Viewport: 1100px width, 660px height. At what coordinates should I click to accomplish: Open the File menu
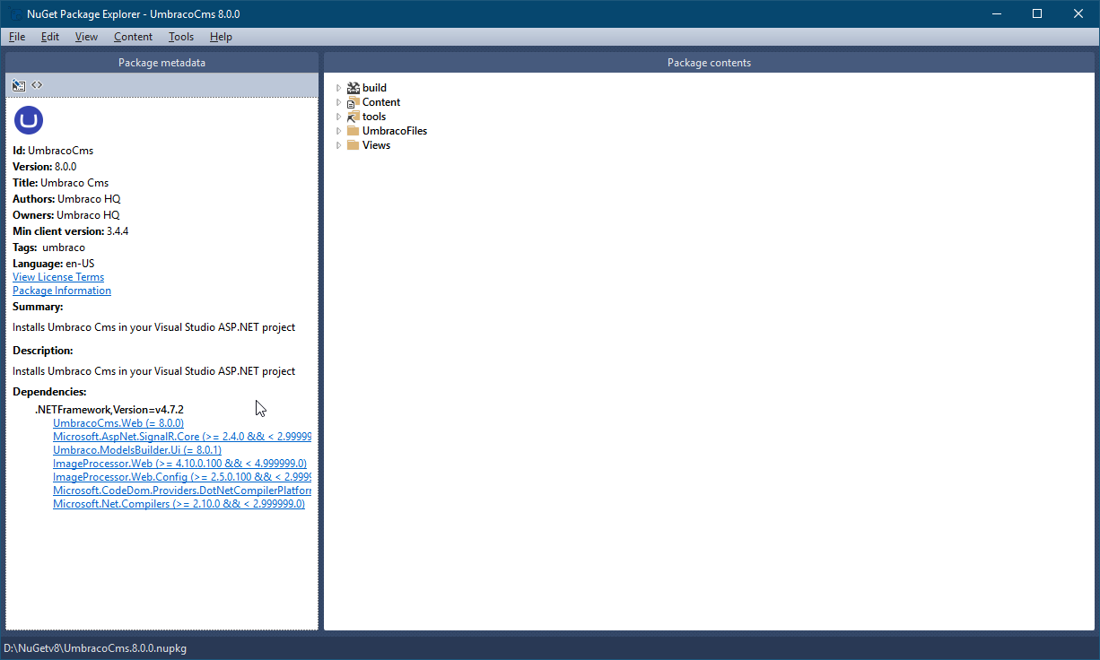tap(17, 37)
